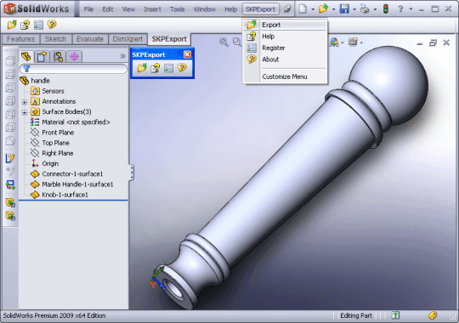This screenshot has width=459, height=323.
Task: Switch to the DimXpert tab
Action: (x=127, y=39)
